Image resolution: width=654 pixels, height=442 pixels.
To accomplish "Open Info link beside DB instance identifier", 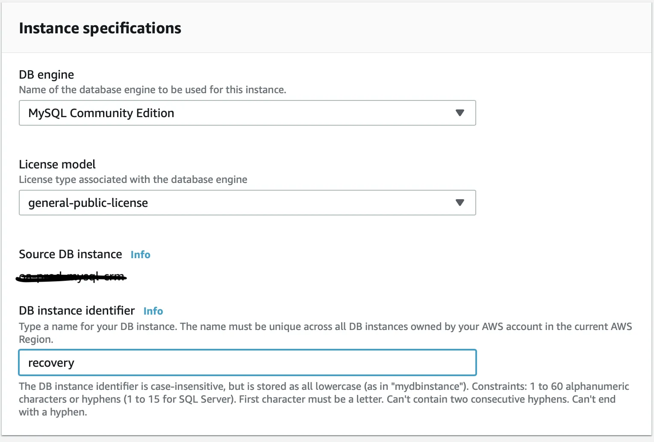I will coord(153,311).
